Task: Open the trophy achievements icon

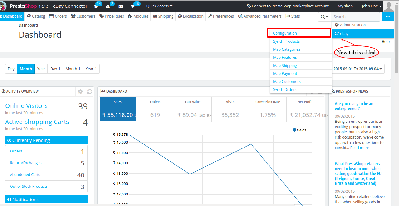Action: pyautogui.click(x=132, y=6)
